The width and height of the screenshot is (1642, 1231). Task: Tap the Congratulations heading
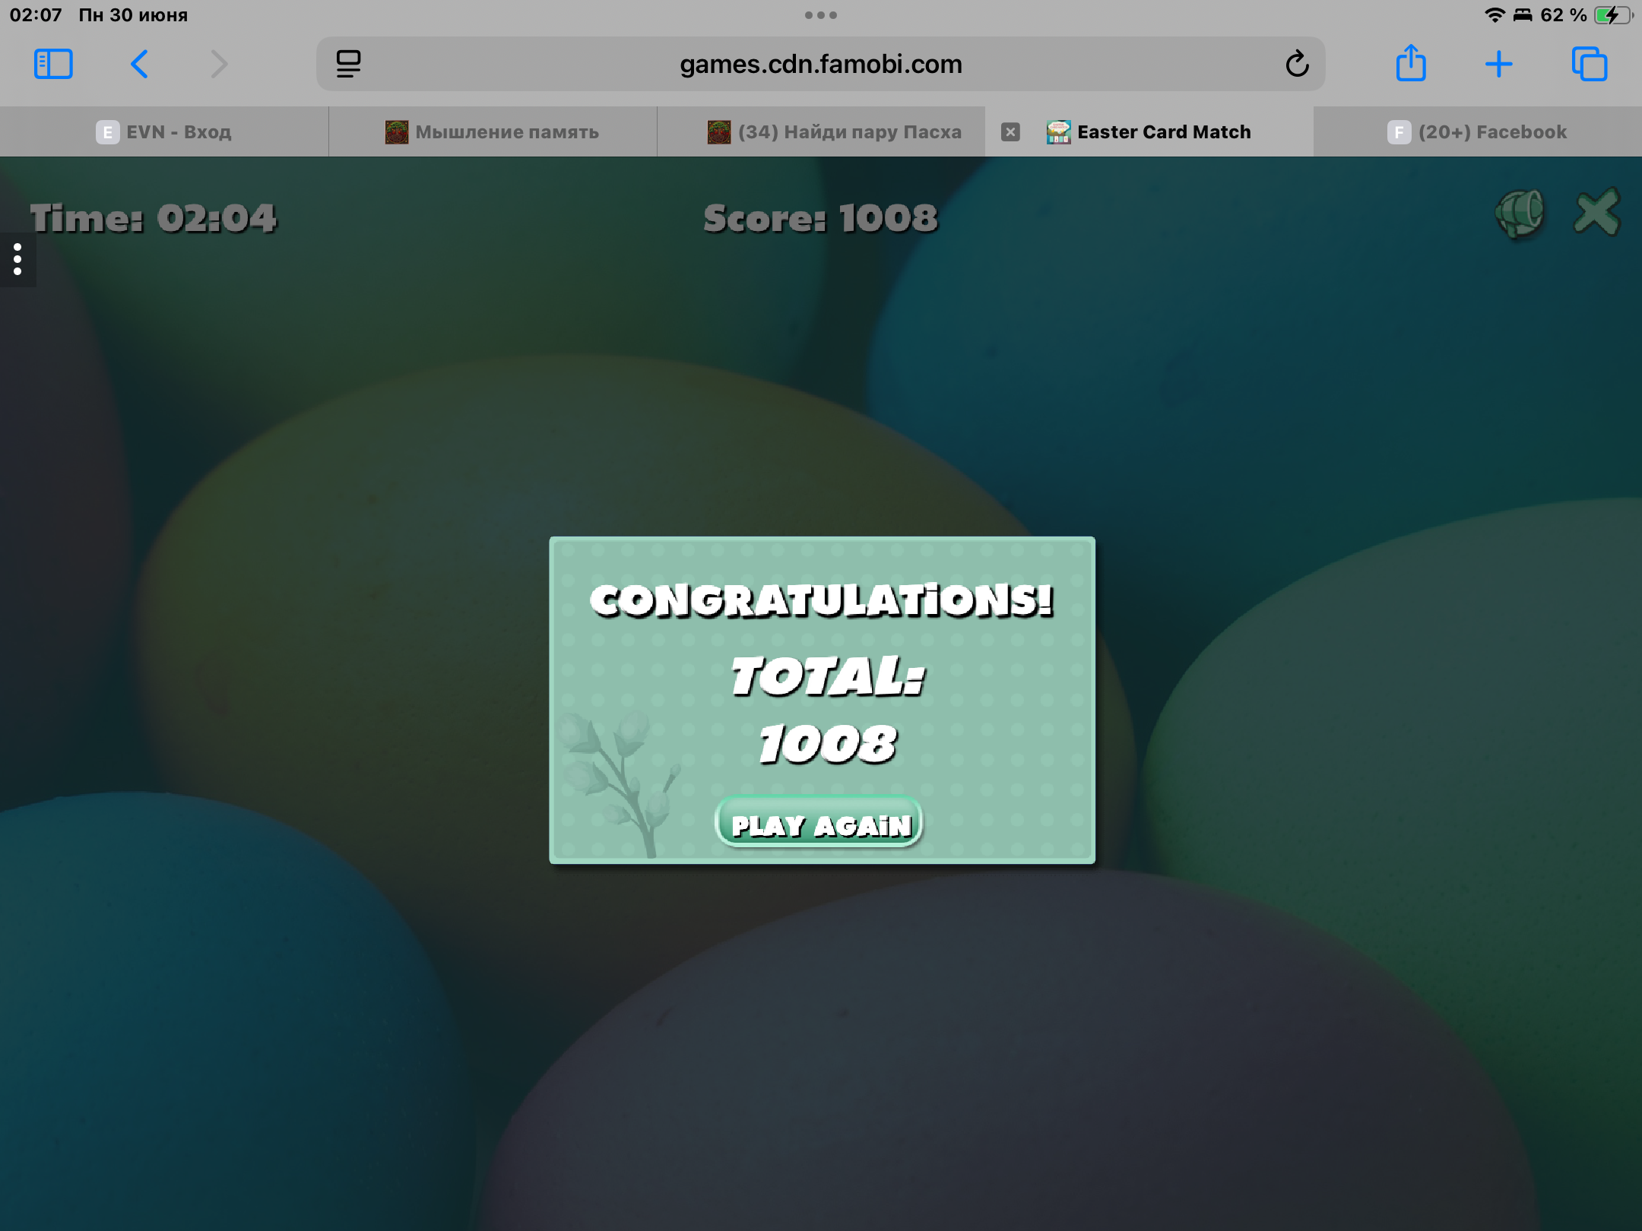[822, 600]
